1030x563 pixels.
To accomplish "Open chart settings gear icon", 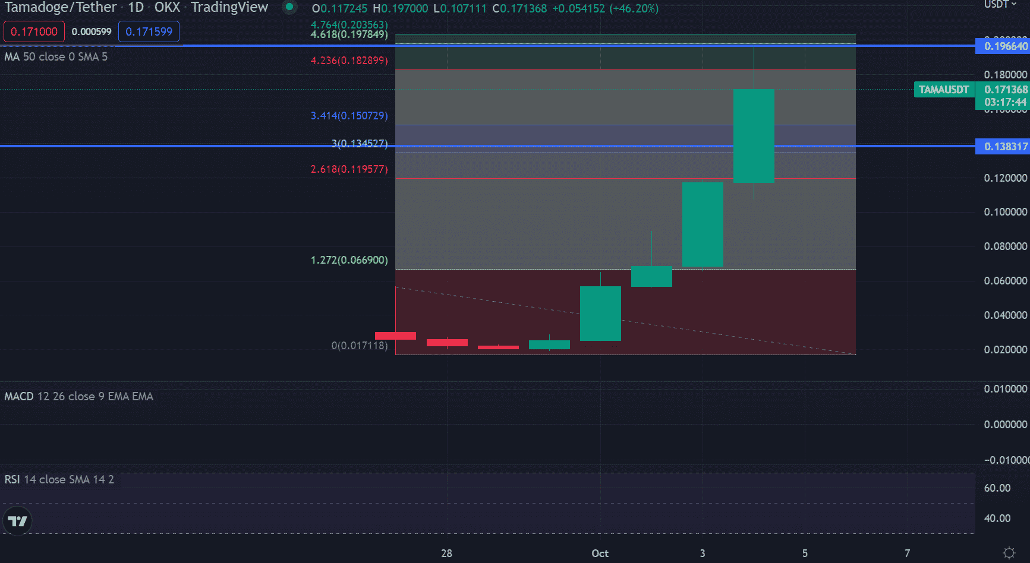I will tap(1009, 553).
